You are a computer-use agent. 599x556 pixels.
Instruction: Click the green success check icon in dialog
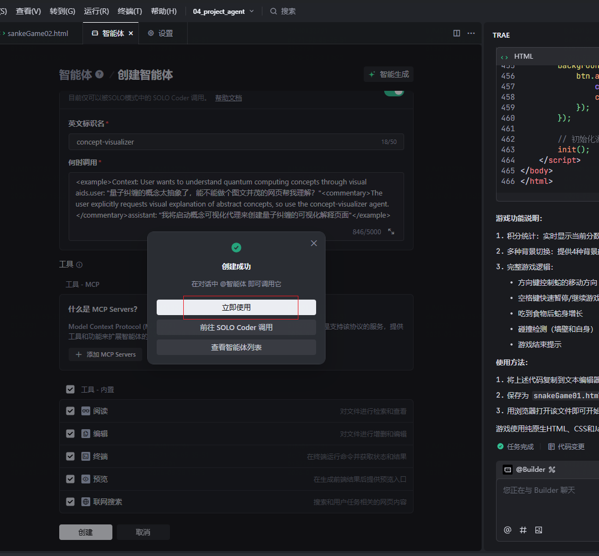pyautogui.click(x=236, y=248)
